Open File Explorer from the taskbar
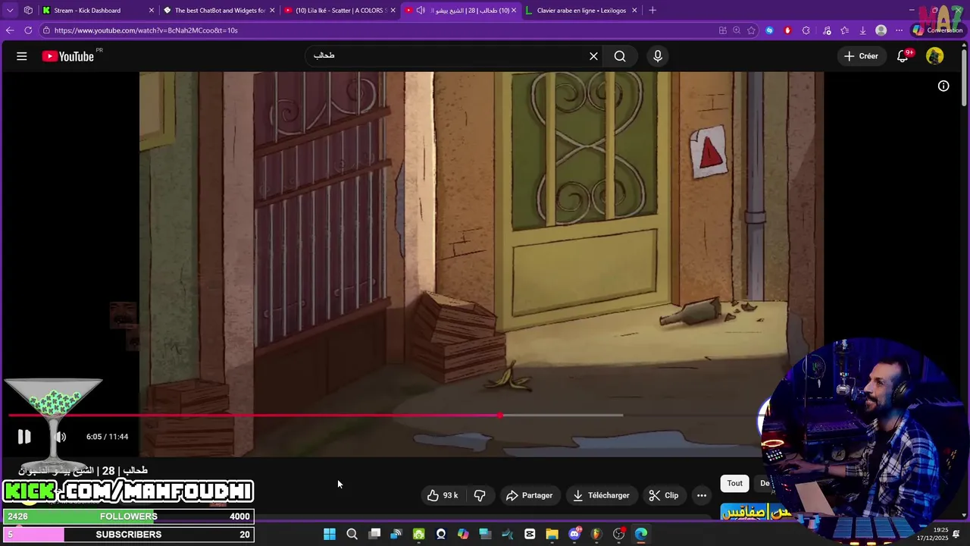Screen dimensions: 970x546 [x=552, y=534]
